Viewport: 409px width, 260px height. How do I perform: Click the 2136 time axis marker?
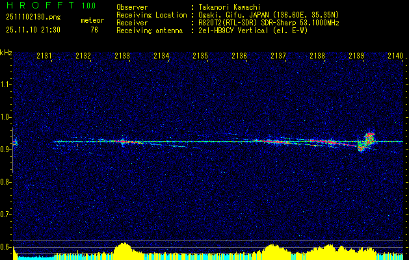coord(239,56)
